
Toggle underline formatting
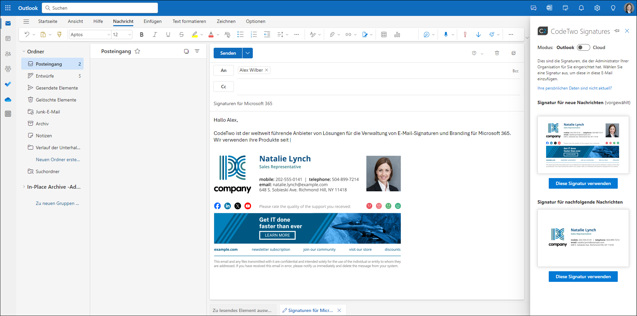(168, 34)
